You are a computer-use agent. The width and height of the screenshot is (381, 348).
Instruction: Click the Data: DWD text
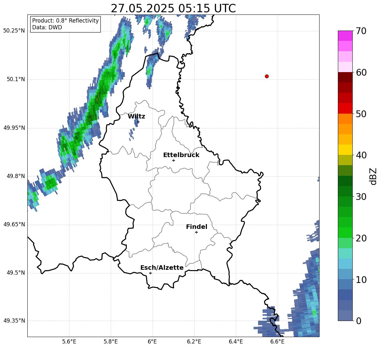pyautogui.click(x=47, y=27)
